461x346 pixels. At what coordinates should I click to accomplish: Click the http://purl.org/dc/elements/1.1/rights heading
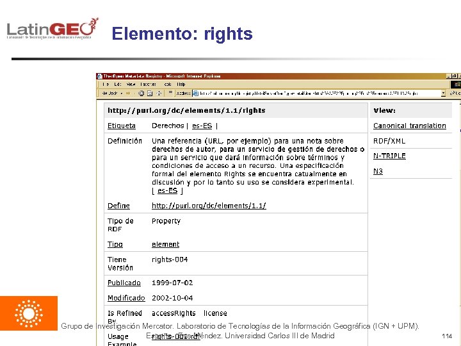pos(186,110)
